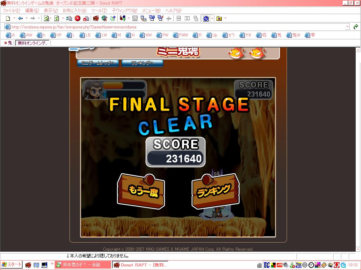Viewport: 361px width, 270px height.
Task: Open the お気に入り(A) menu
Action: pyautogui.click(x=75, y=10)
